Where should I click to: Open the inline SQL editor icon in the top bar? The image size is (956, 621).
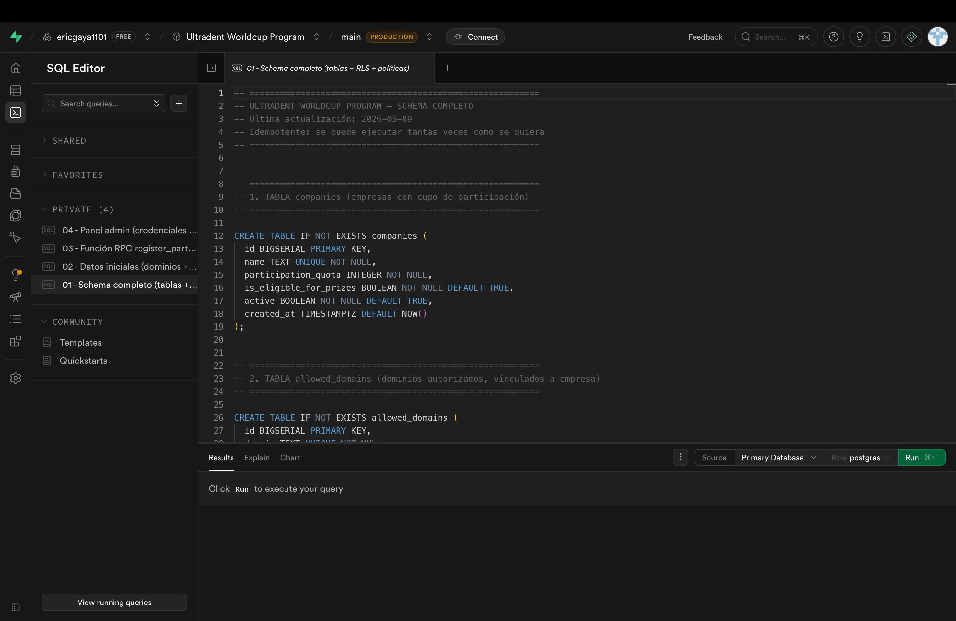point(886,37)
